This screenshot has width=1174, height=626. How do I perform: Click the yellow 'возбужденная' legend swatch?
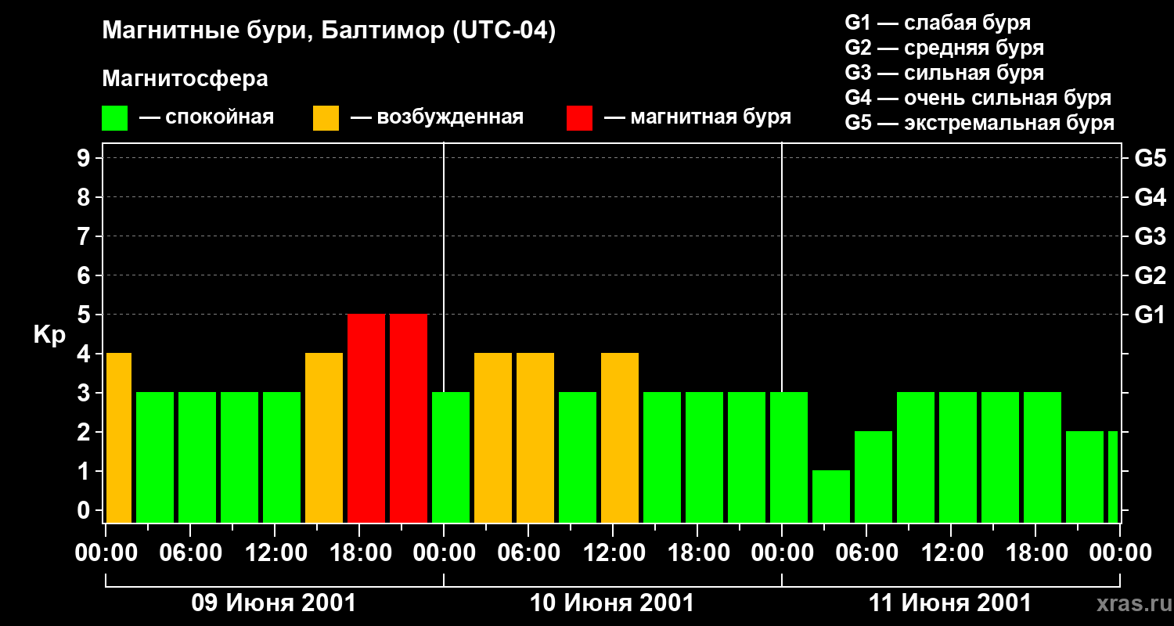326,118
